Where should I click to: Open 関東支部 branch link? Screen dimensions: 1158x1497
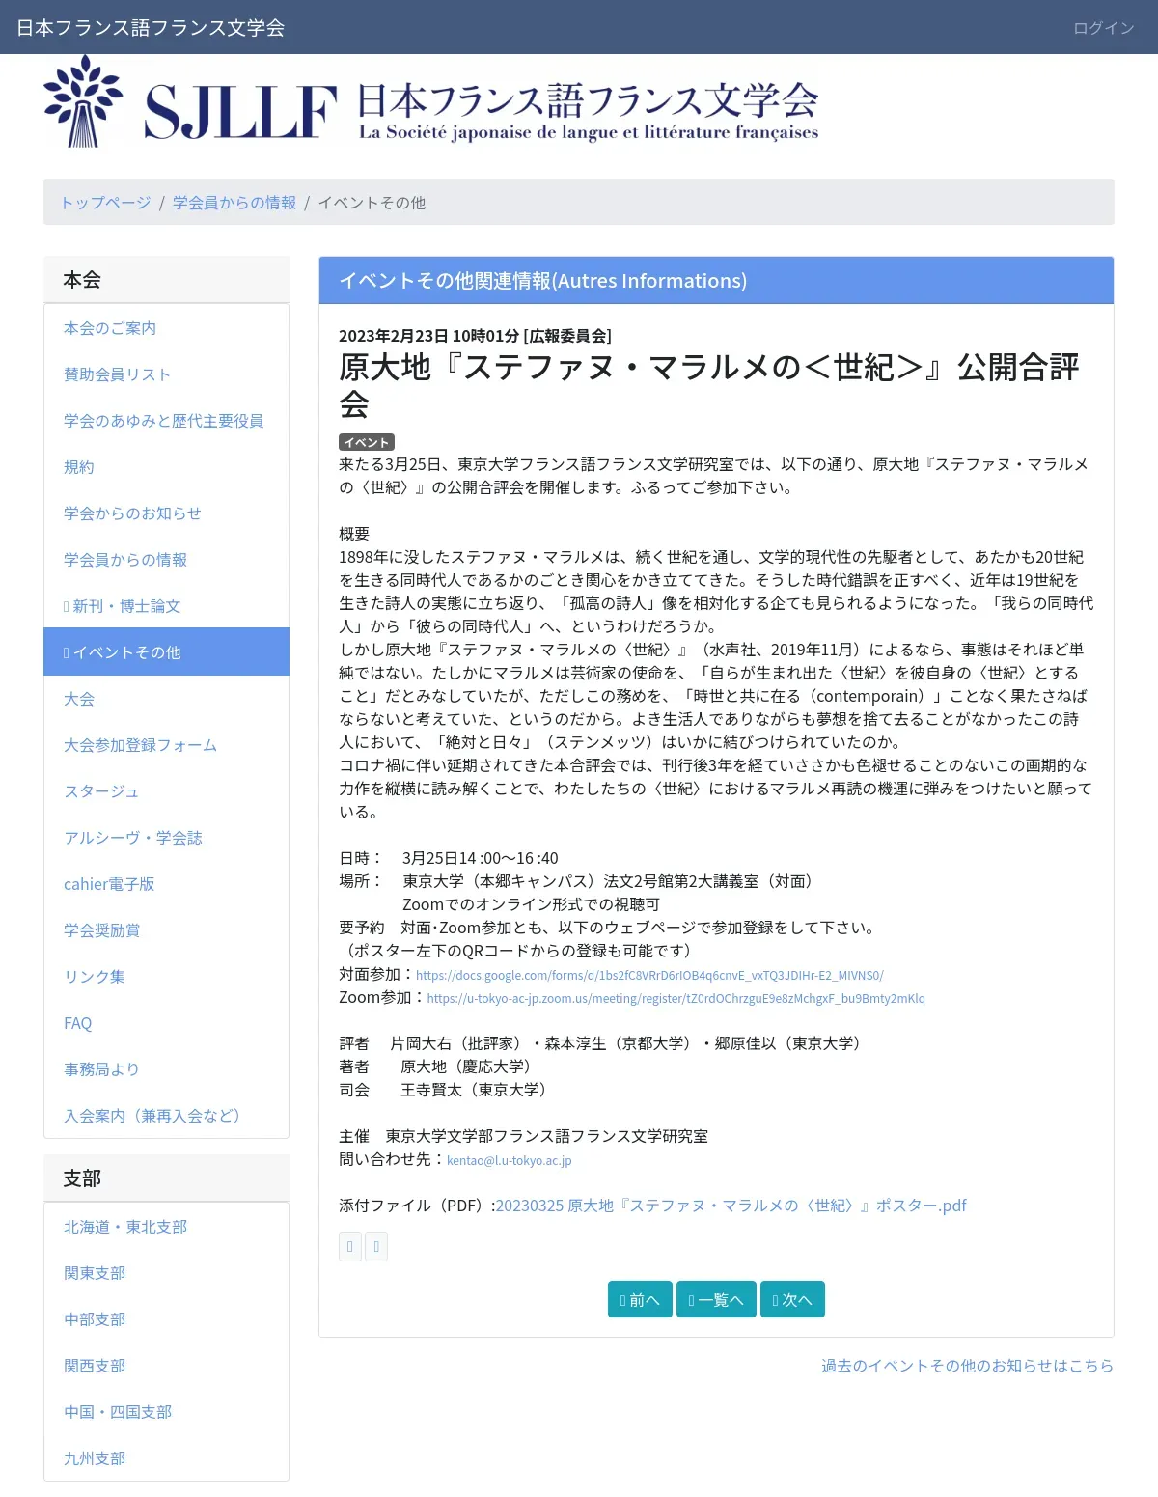pos(166,1273)
